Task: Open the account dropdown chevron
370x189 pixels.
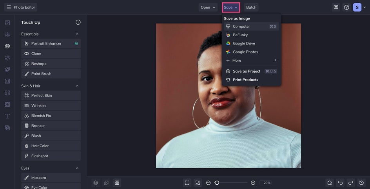Action: tap(365, 7)
